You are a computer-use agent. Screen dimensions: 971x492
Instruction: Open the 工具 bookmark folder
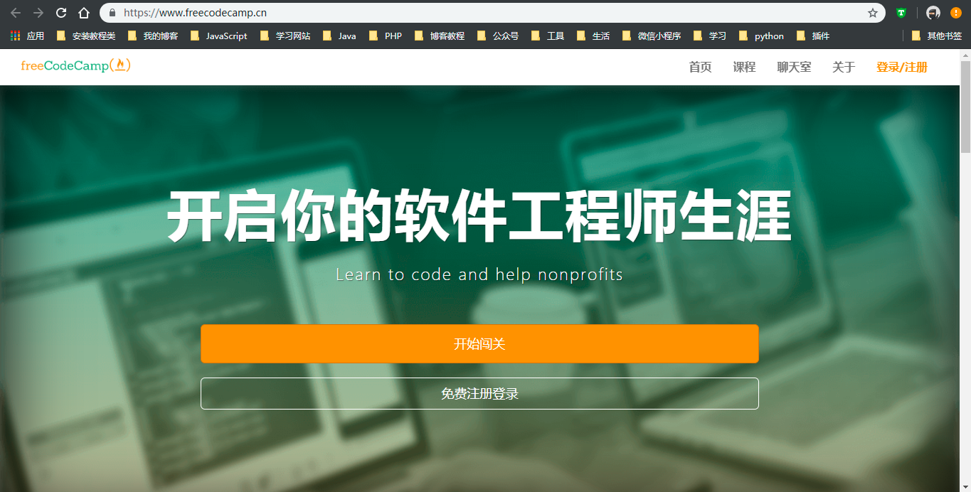pos(548,36)
